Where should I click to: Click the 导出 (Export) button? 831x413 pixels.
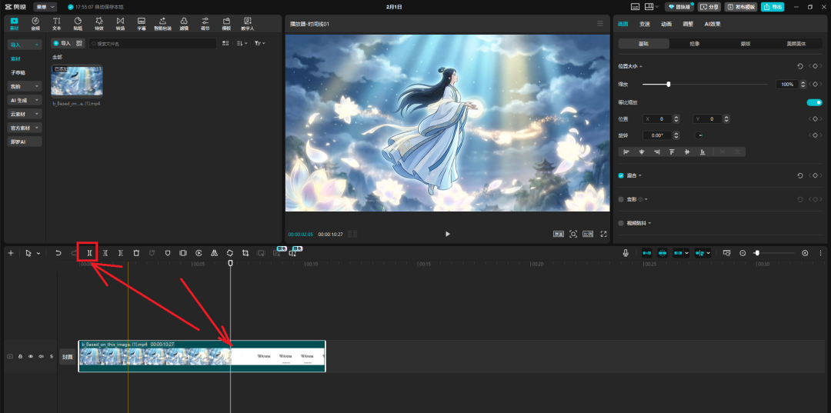(772, 7)
